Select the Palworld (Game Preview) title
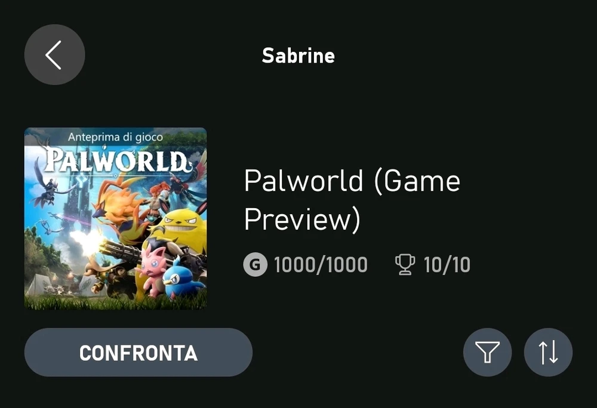Screen dimensions: 597x408 coord(352,200)
